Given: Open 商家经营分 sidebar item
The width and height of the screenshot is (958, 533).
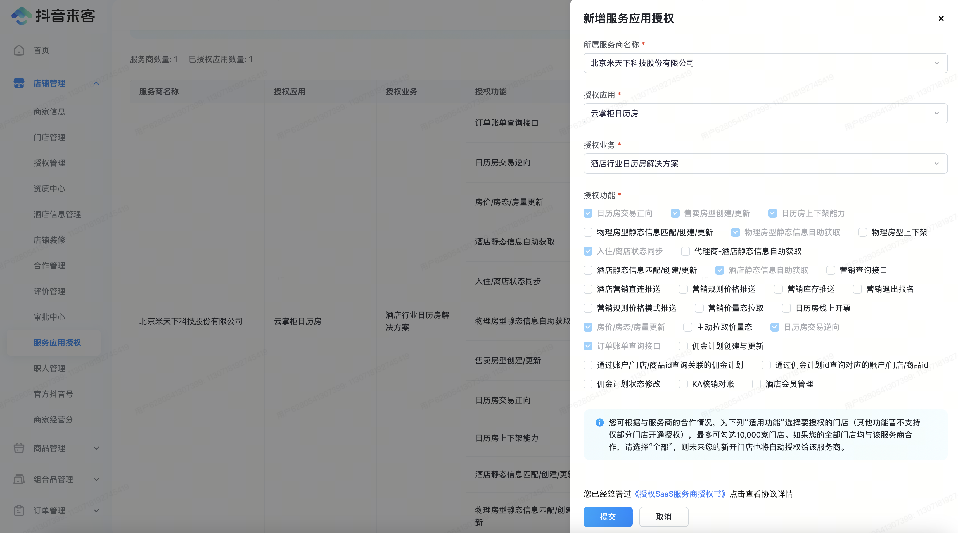Looking at the screenshot, I should coord(53,419).
